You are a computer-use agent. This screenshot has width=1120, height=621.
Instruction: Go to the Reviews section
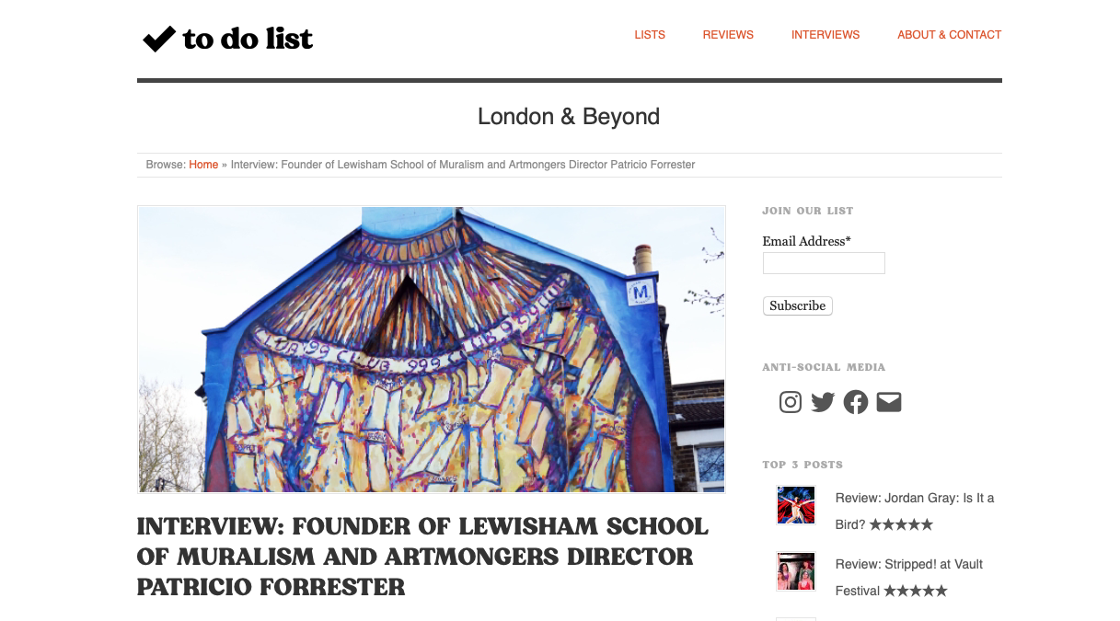coord(728,35)
